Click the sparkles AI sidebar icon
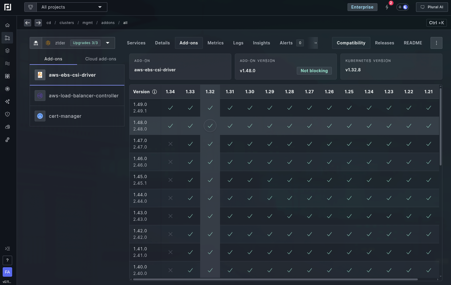 point(7,102)
